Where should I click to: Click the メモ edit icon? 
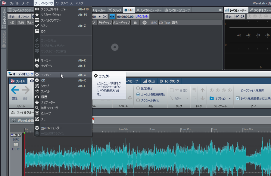coord(37,119)
